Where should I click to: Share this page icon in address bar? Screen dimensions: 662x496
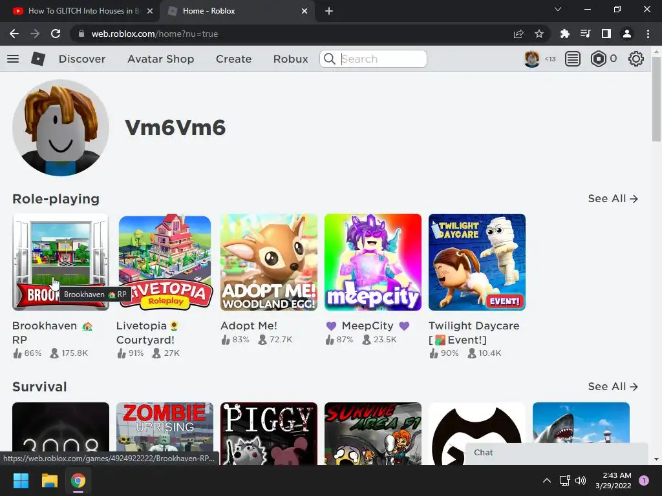(518, 34)
